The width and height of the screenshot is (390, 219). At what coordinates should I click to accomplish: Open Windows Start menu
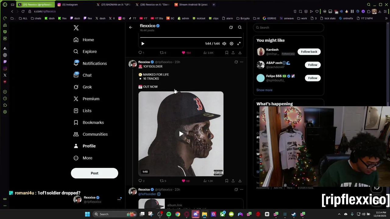point(87,214)
